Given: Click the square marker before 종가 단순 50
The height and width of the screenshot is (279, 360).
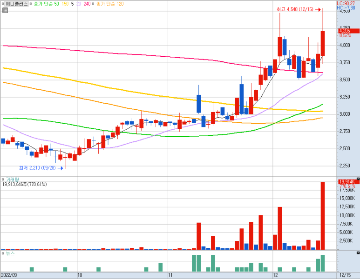Looking at the screenshot, I should [31, 4].
